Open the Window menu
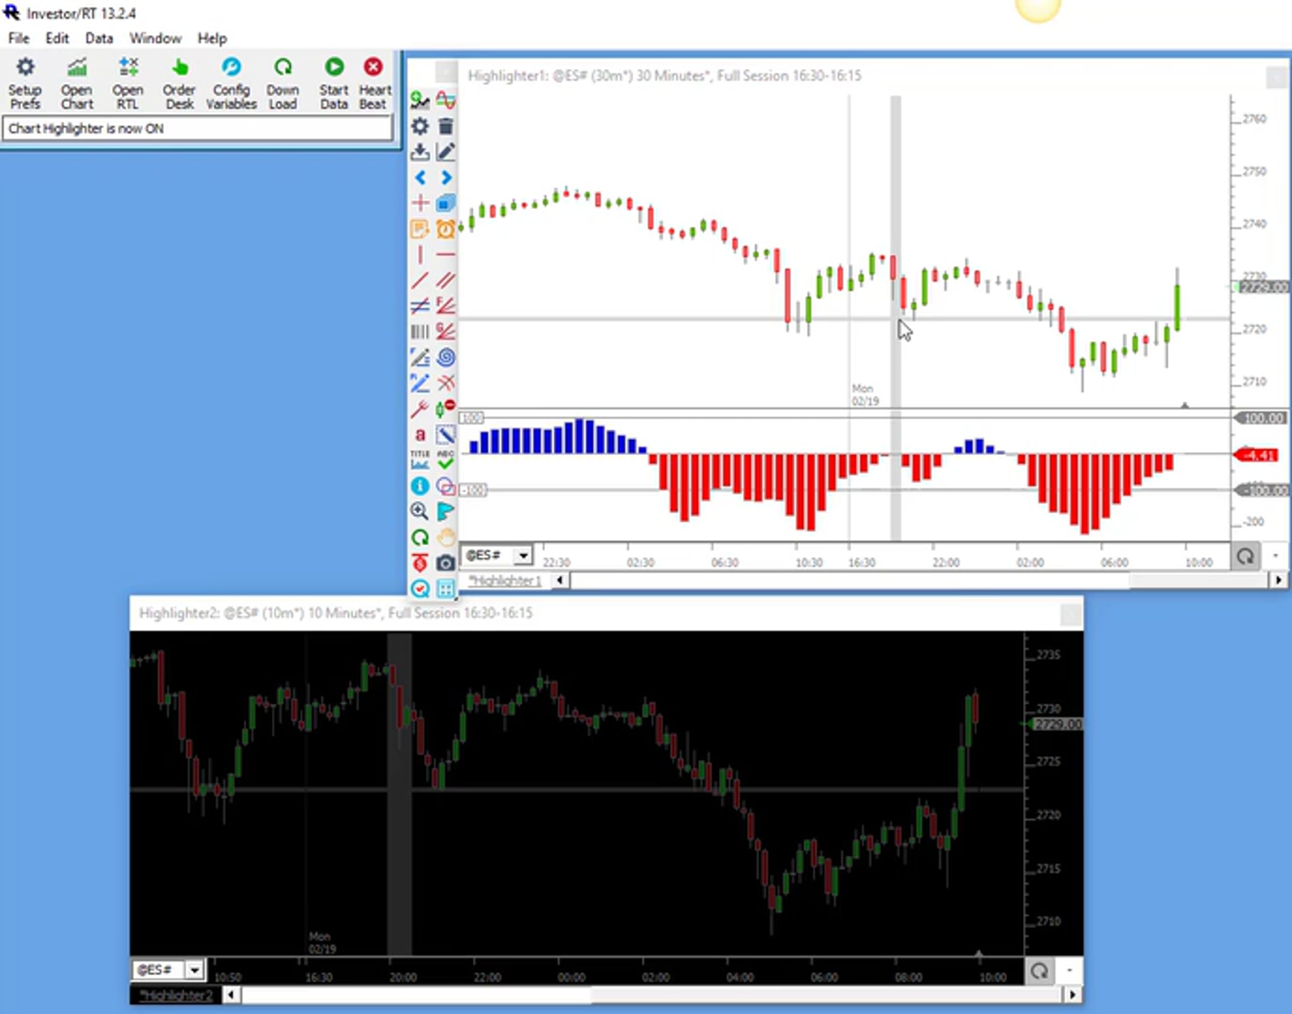The image size is (1292, 1014). 156,38
